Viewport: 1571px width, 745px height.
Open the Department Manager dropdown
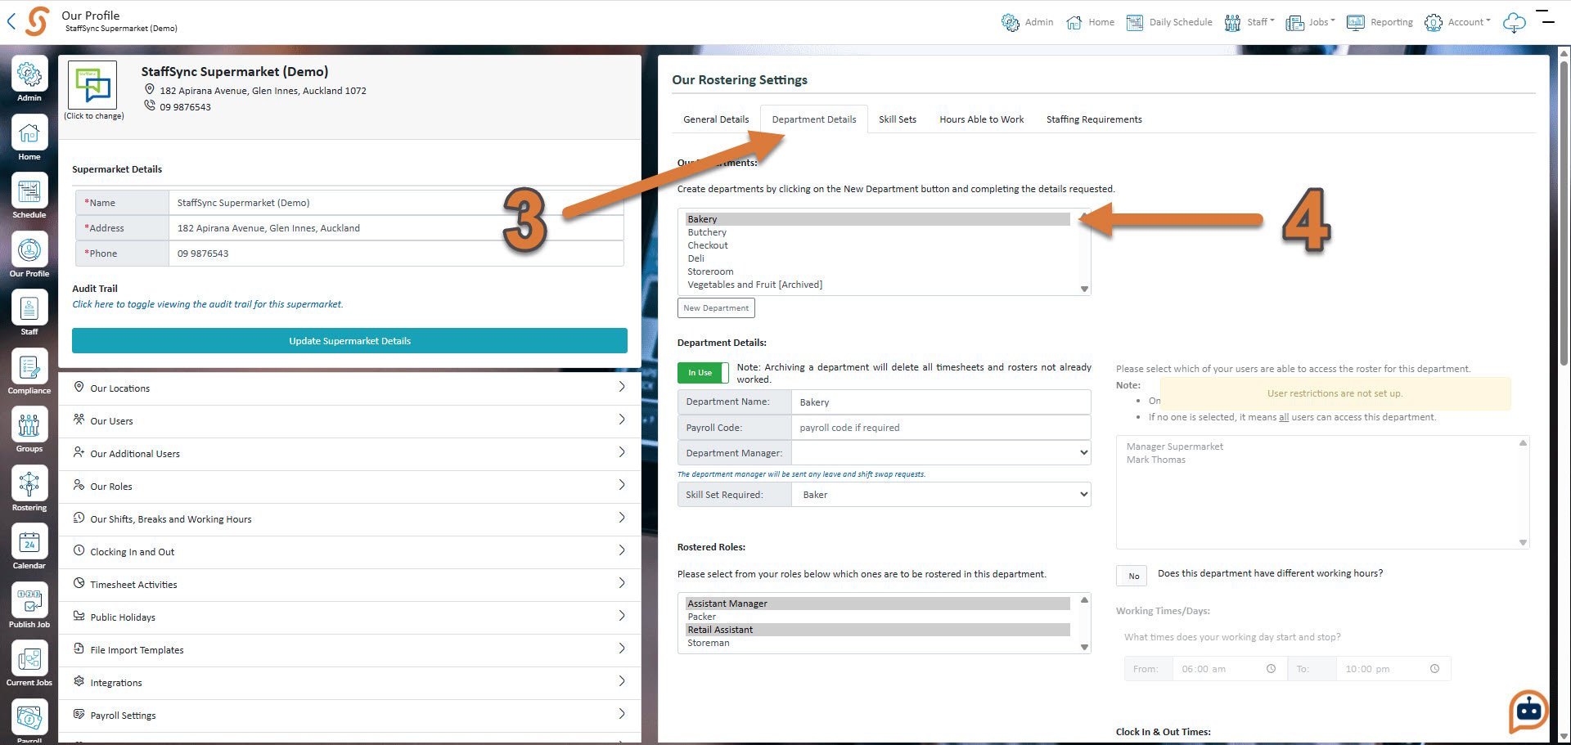click(941, 453)
